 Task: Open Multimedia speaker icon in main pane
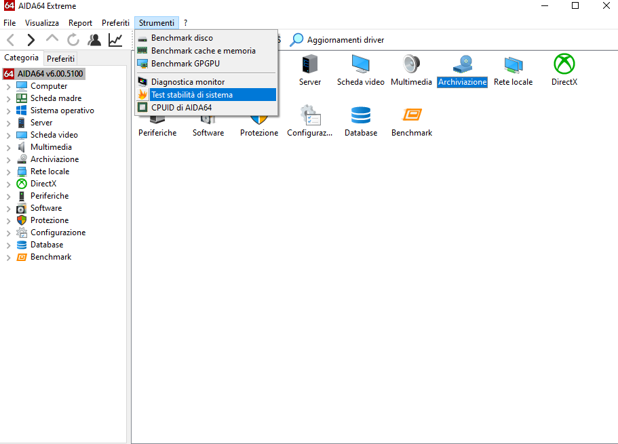click(x=412, y=70)
